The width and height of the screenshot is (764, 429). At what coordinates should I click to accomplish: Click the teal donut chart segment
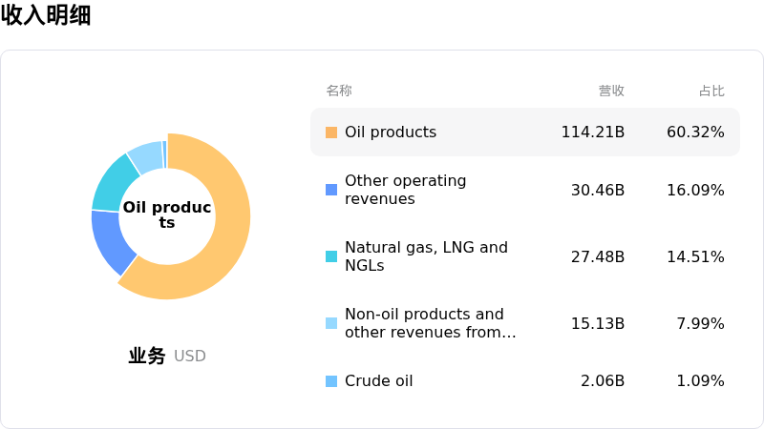(x=113, y=181)
